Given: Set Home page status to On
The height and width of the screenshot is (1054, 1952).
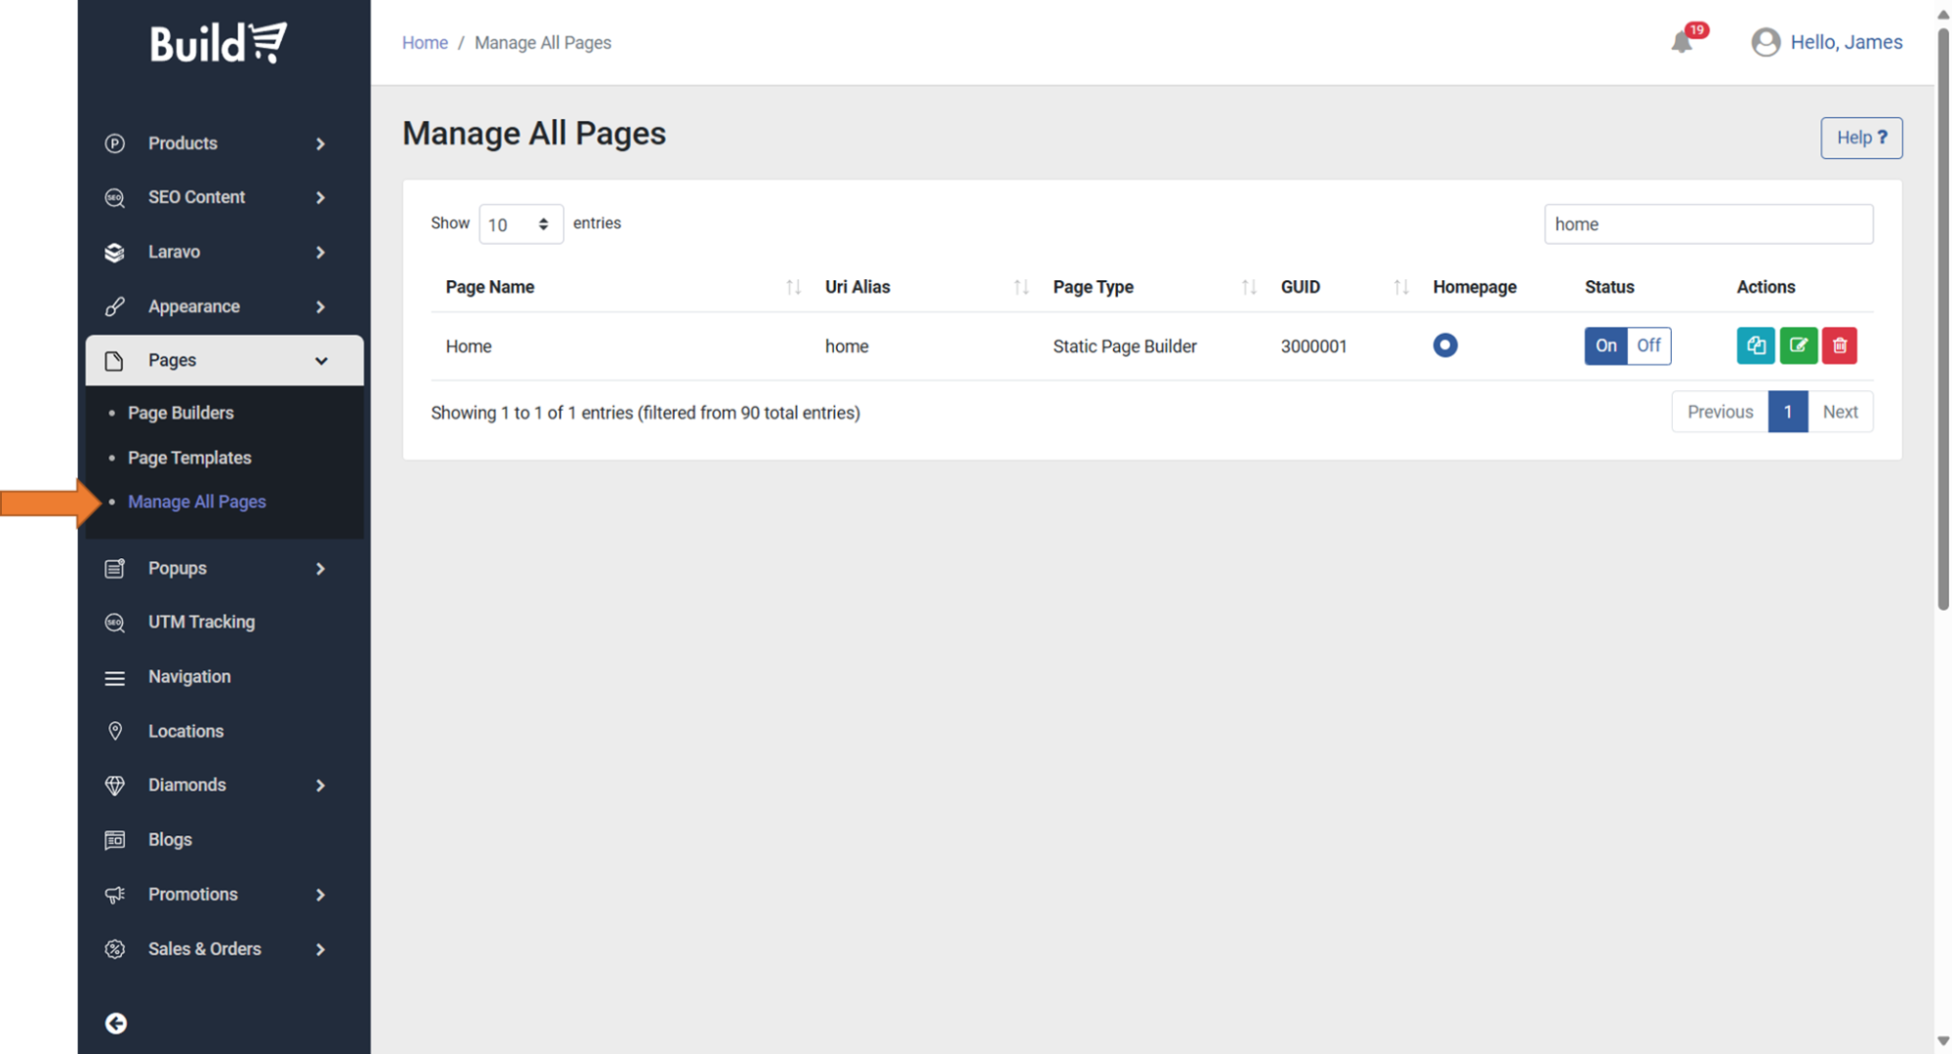Looking at the screenshot, I should pos(1605,345).
